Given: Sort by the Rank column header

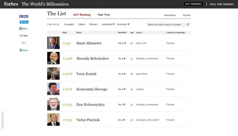Looking at the screenshot, I should [x=65, y=33].
